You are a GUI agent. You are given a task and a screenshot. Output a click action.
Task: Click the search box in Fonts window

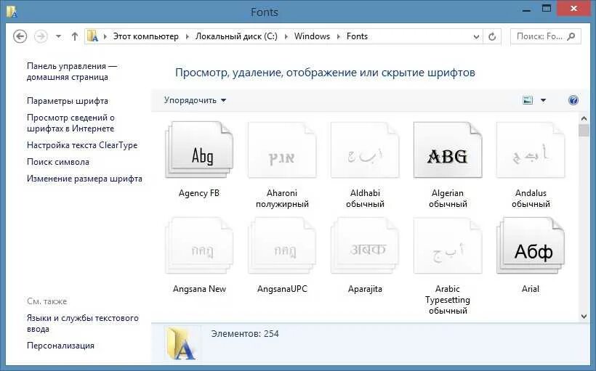545,36
